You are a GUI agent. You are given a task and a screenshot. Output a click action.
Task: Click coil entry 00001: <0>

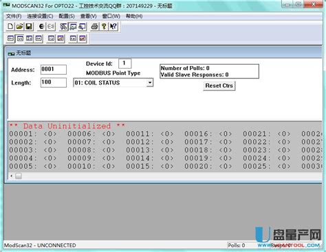tap(33, 134)
